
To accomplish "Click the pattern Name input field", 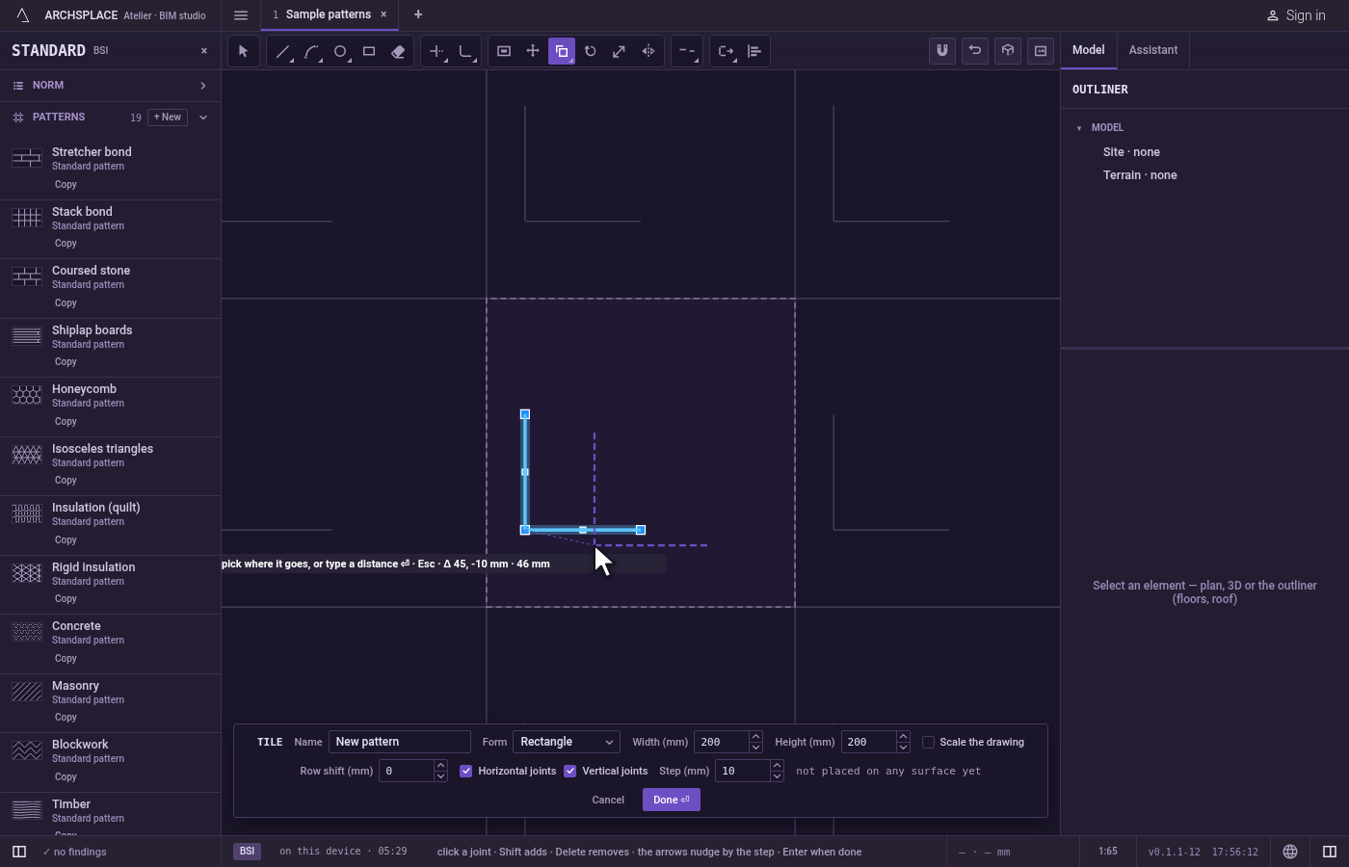I will pyautogui.click(x=400, y=742).
